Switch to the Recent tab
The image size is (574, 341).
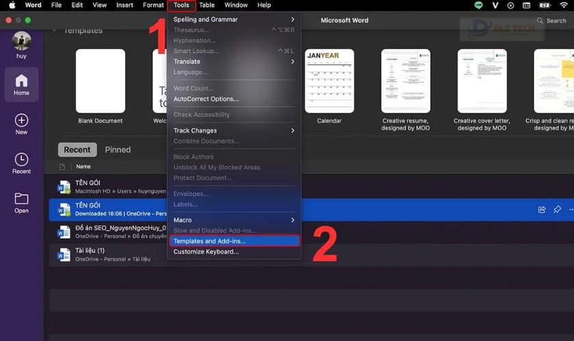coord(77,150)
